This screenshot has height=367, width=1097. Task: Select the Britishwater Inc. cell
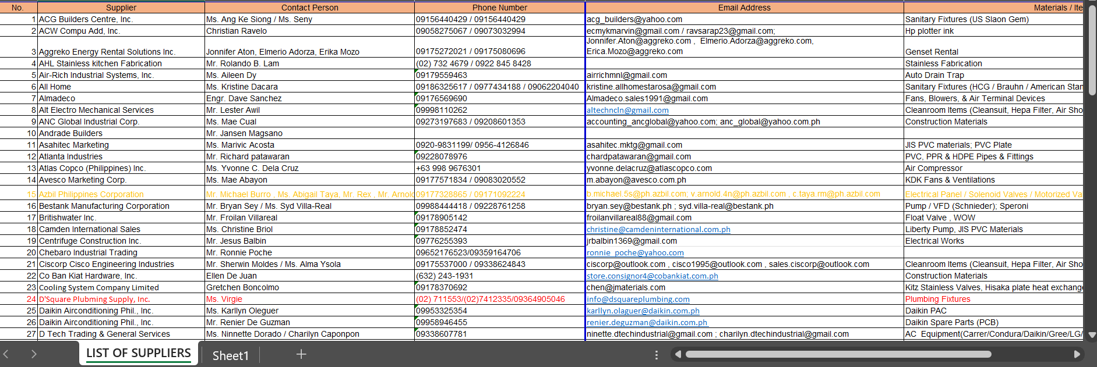point(121,218)
